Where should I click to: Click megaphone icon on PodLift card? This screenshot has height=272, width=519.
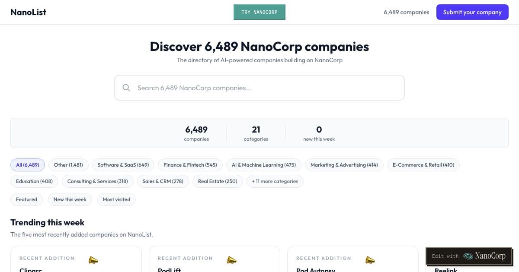[232, 260]
